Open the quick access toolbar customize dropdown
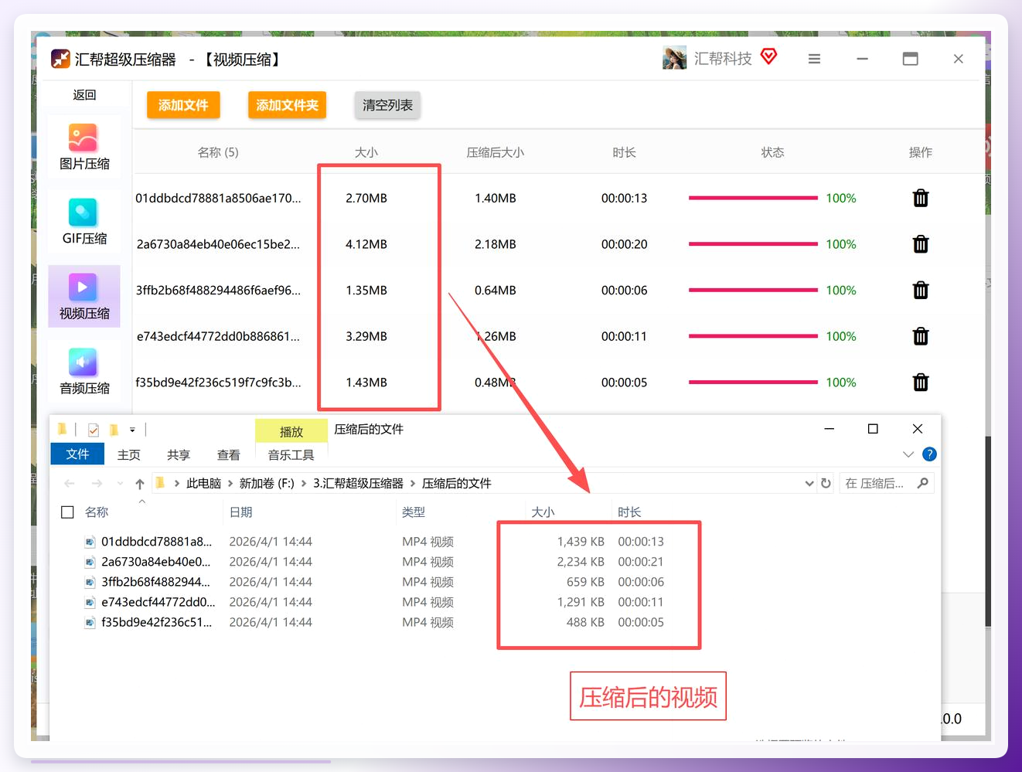 (x=132, y=430)
